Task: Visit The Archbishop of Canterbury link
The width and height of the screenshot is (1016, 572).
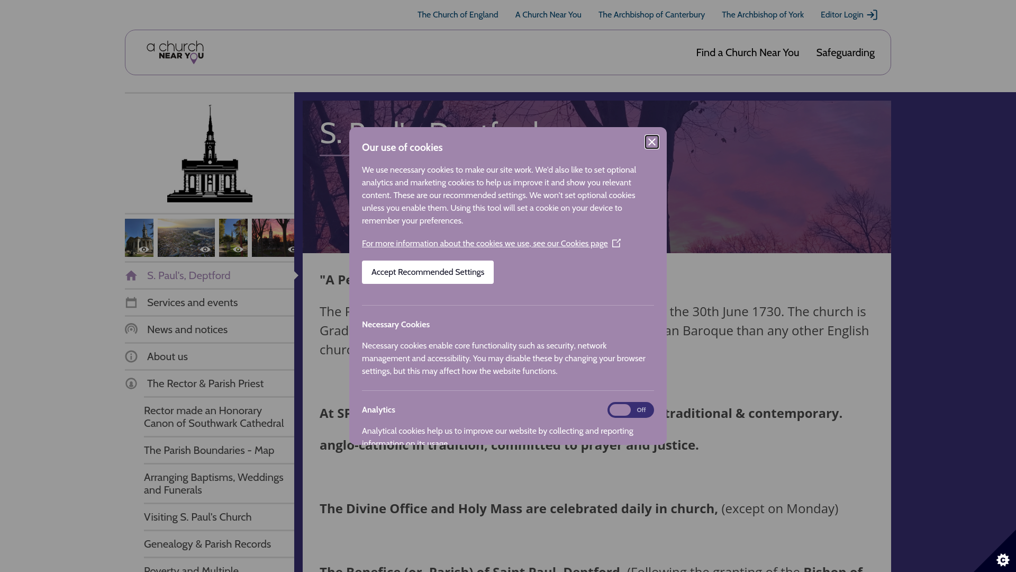Action: tap(651, 15)
